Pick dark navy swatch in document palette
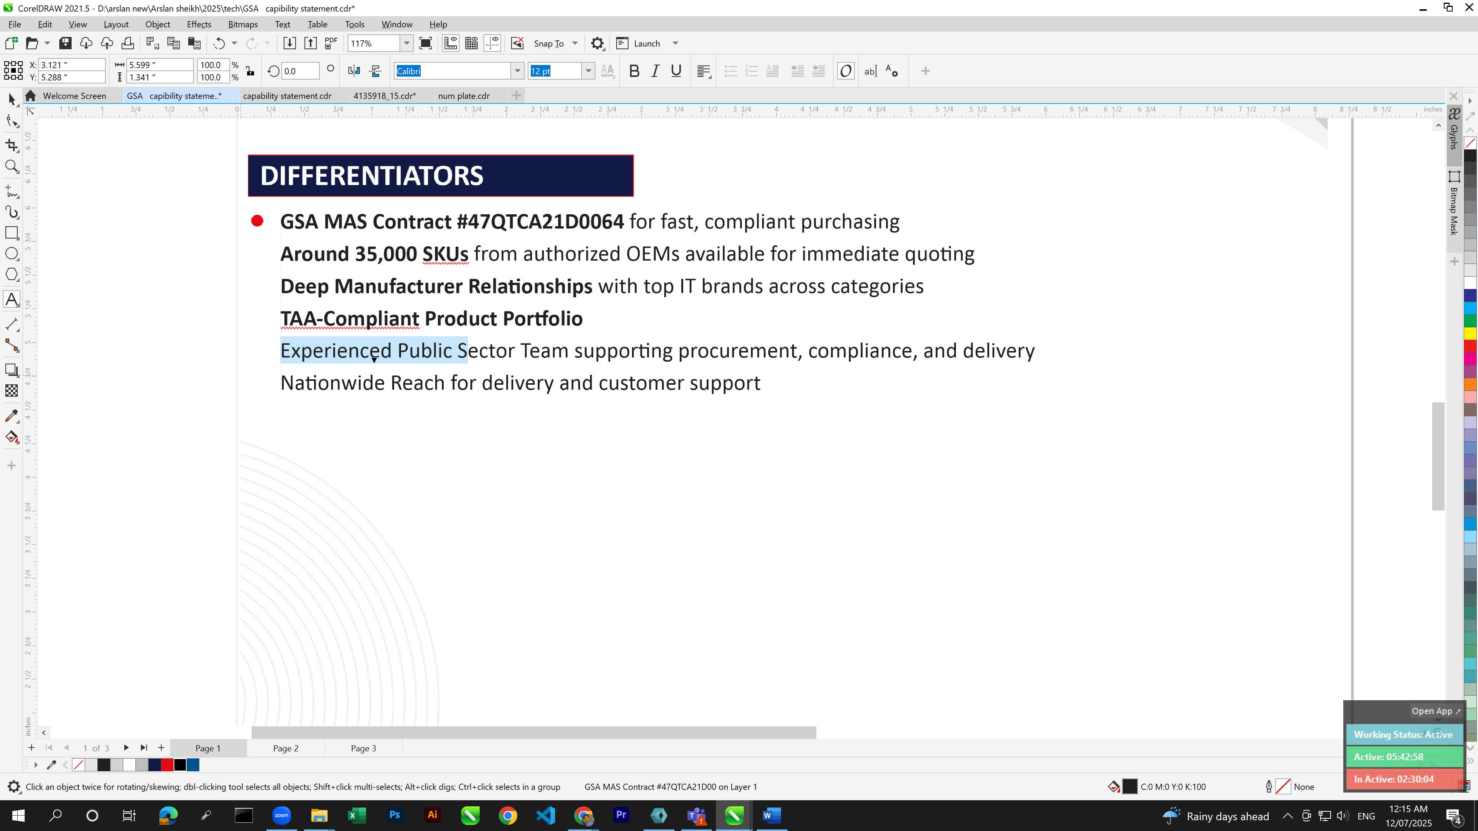 154,764
